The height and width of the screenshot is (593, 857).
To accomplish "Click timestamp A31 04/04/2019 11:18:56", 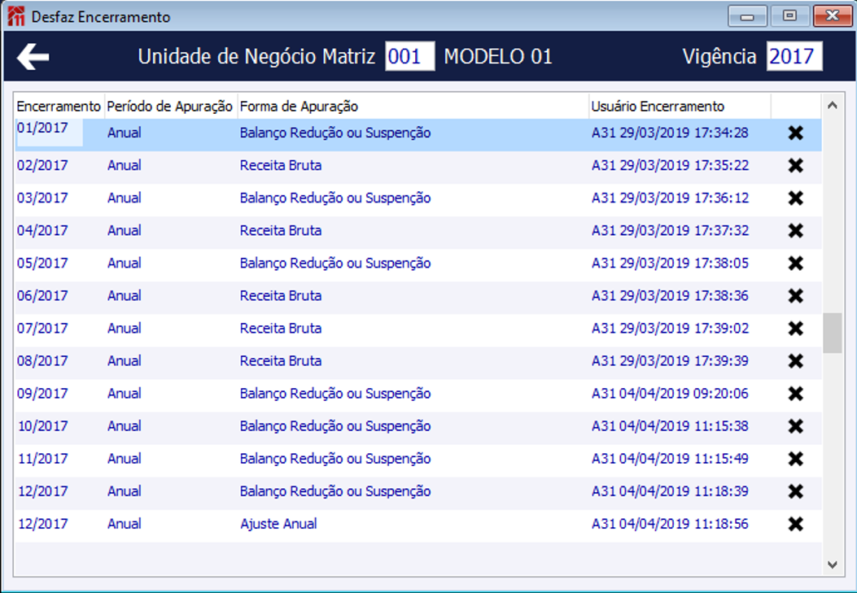I will (x=670, y=524).
